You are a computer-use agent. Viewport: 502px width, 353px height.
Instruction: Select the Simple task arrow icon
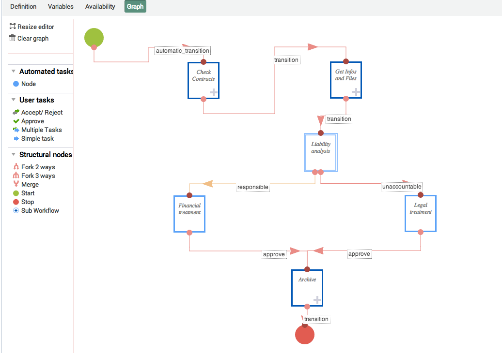[x=16, y=138]
